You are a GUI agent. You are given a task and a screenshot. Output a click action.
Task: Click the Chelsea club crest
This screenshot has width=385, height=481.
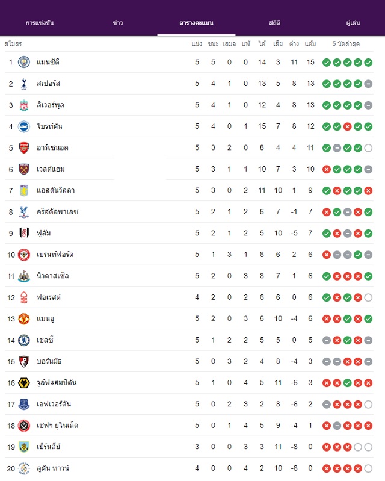[24, 340]
